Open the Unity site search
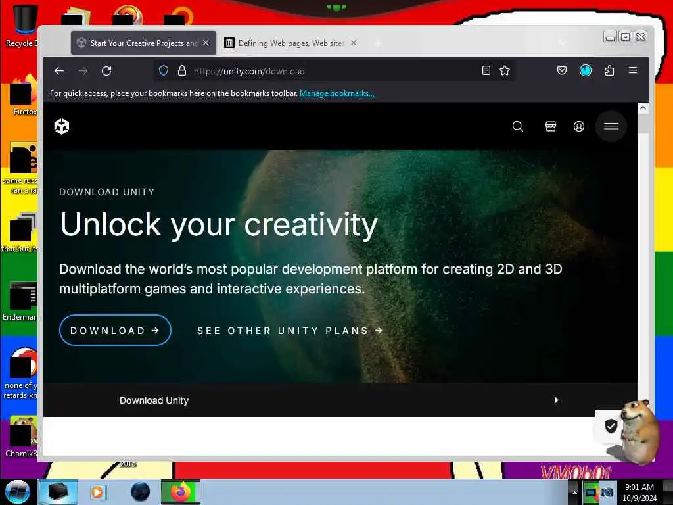This screenshot has height=505, width=673. coord(518,126)
